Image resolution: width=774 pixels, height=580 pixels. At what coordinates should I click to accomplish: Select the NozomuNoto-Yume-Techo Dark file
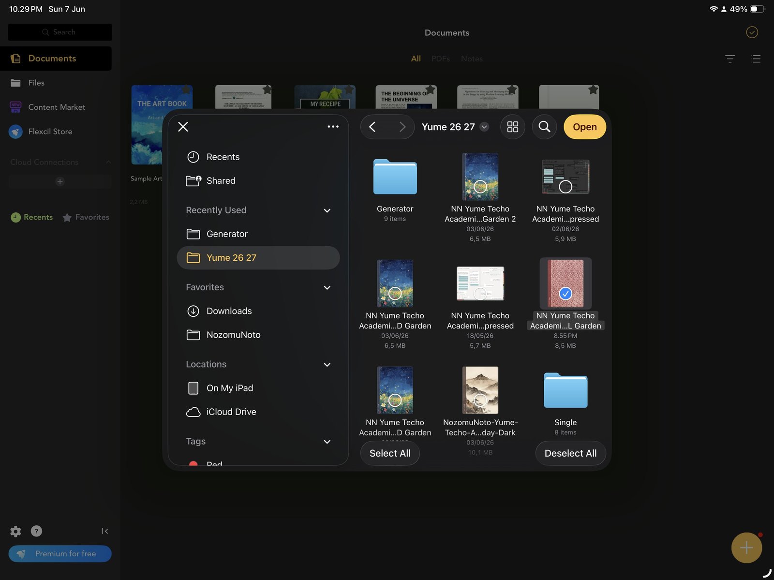pos(480,390)
